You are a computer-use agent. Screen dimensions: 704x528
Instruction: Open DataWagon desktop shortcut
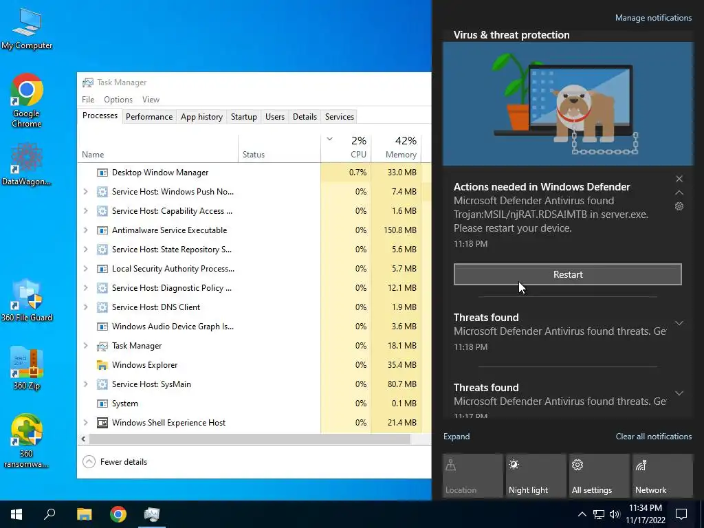click(x=27, y=164)
